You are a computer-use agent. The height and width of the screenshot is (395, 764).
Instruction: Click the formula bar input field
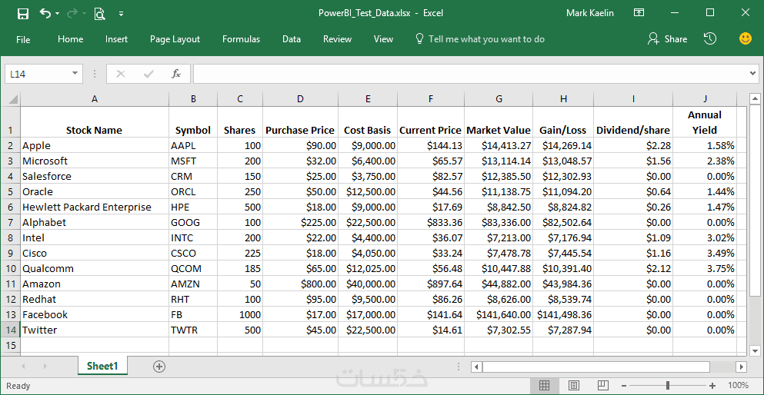tap(469, 74)
